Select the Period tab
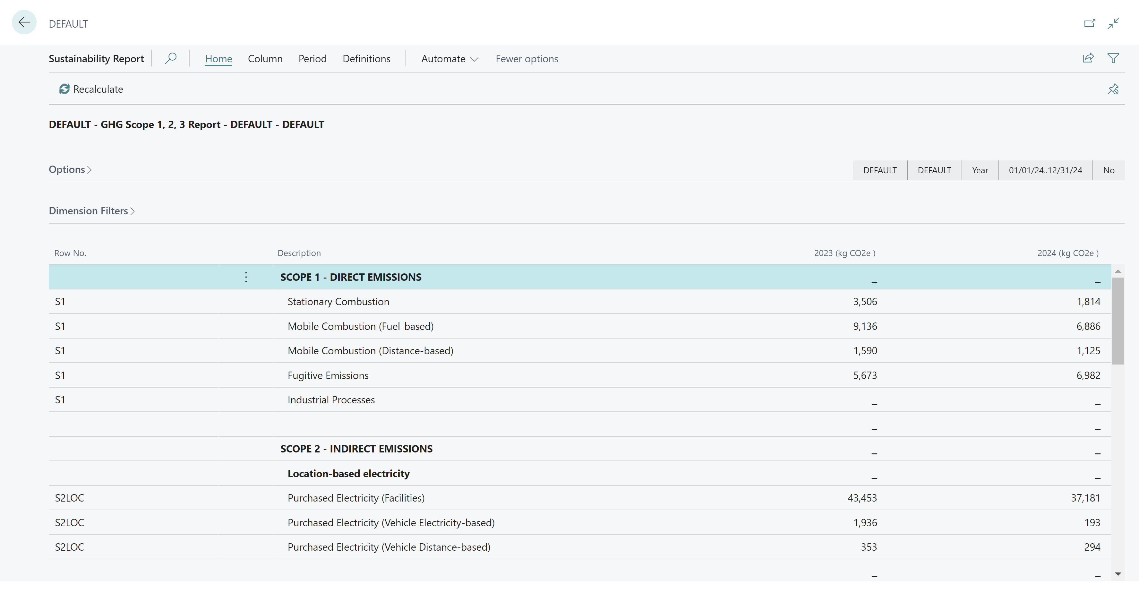The height and width of the screenshot is (593, 1139). click(312, 59)
